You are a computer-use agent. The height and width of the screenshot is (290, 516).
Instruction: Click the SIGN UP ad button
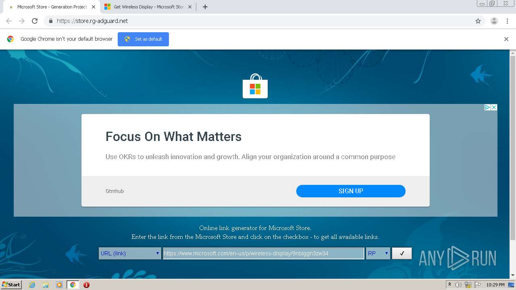click(x=351, y=191)
